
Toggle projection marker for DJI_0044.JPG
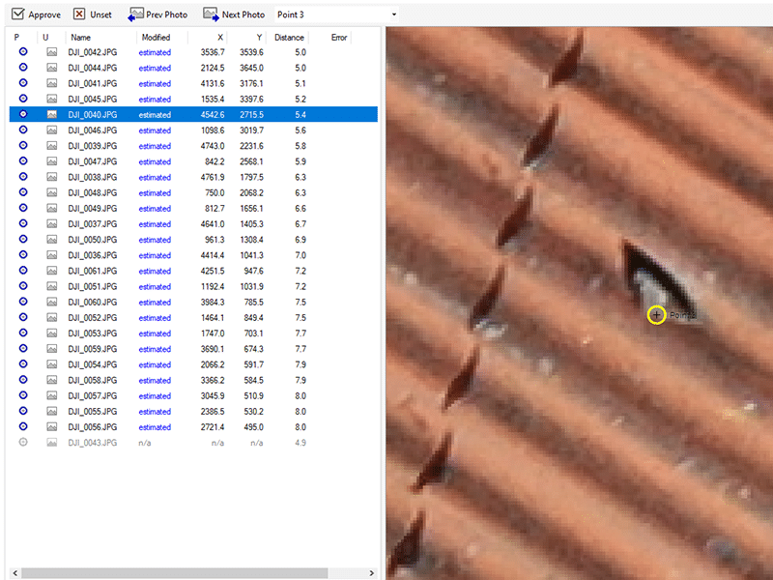(x=23, y=68)
